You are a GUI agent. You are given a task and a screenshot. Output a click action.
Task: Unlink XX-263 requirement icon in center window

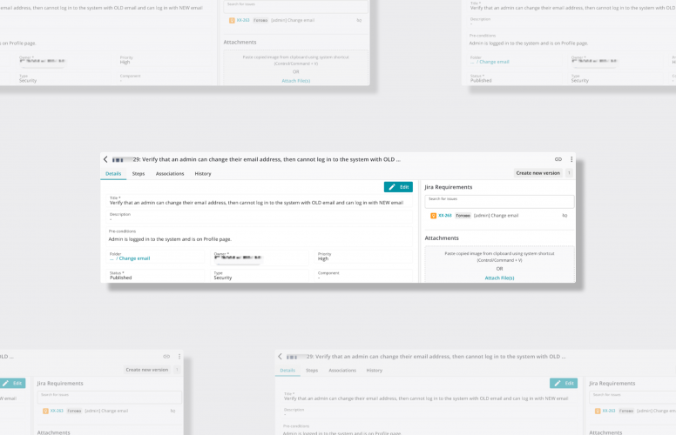point(564,216)
